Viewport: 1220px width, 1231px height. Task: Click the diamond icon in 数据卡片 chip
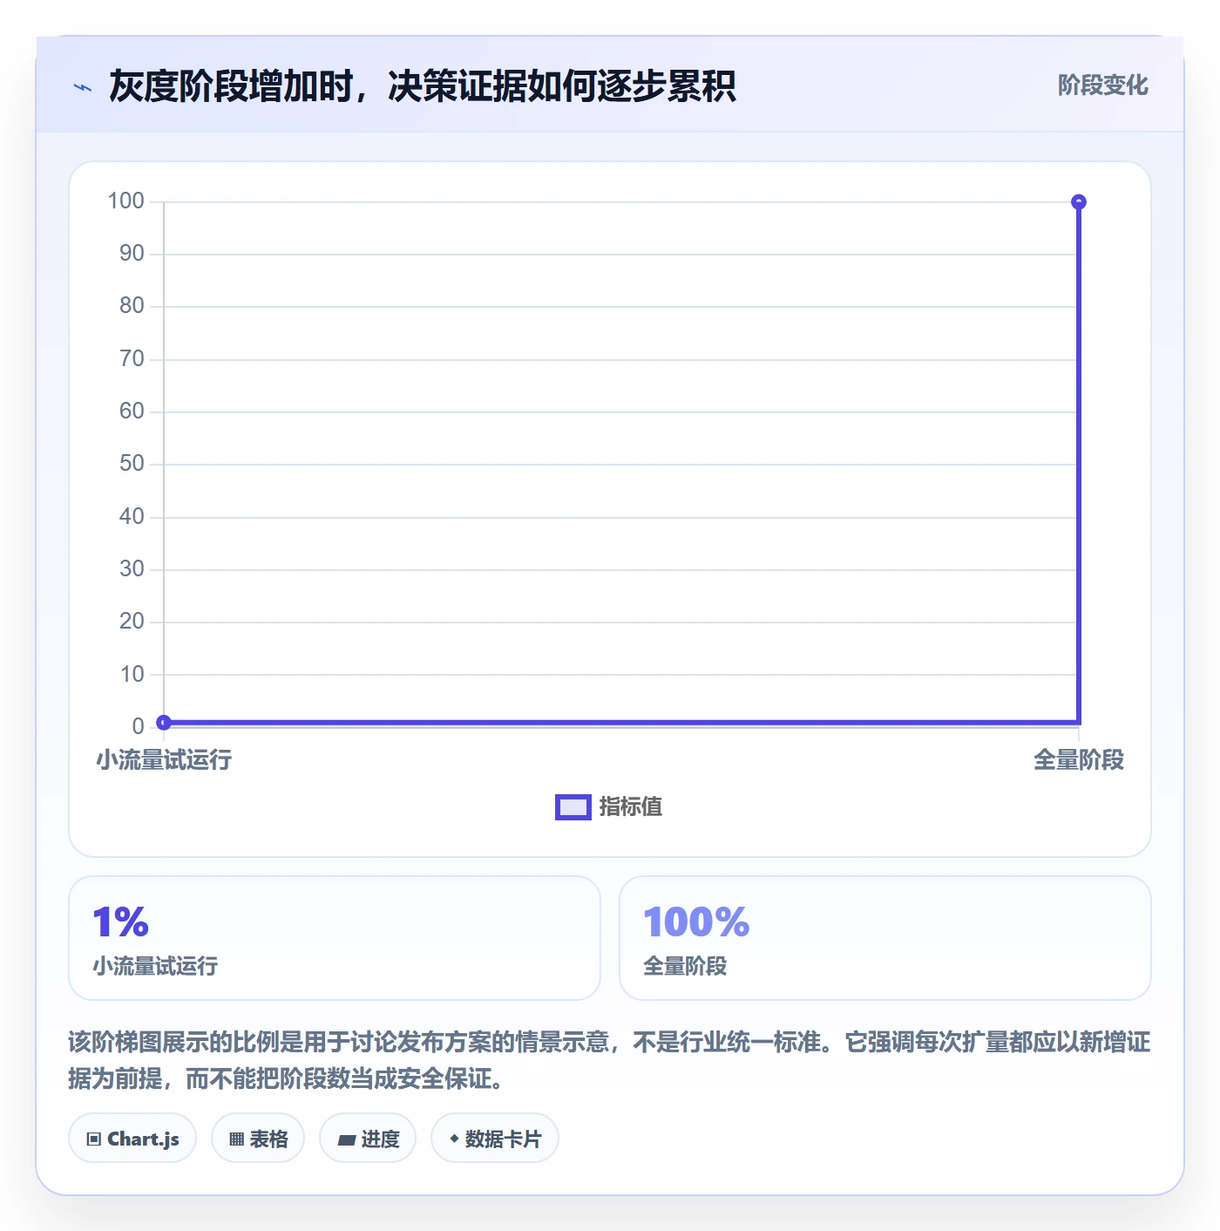(x=454, y=1139)
